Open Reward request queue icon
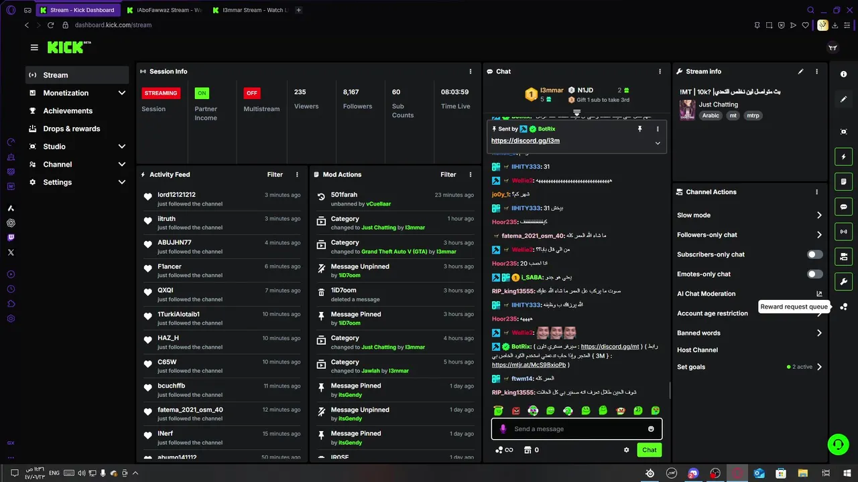The width and height of the screenshot is (858, 482). pyautogui.click(x=844, y=307)
